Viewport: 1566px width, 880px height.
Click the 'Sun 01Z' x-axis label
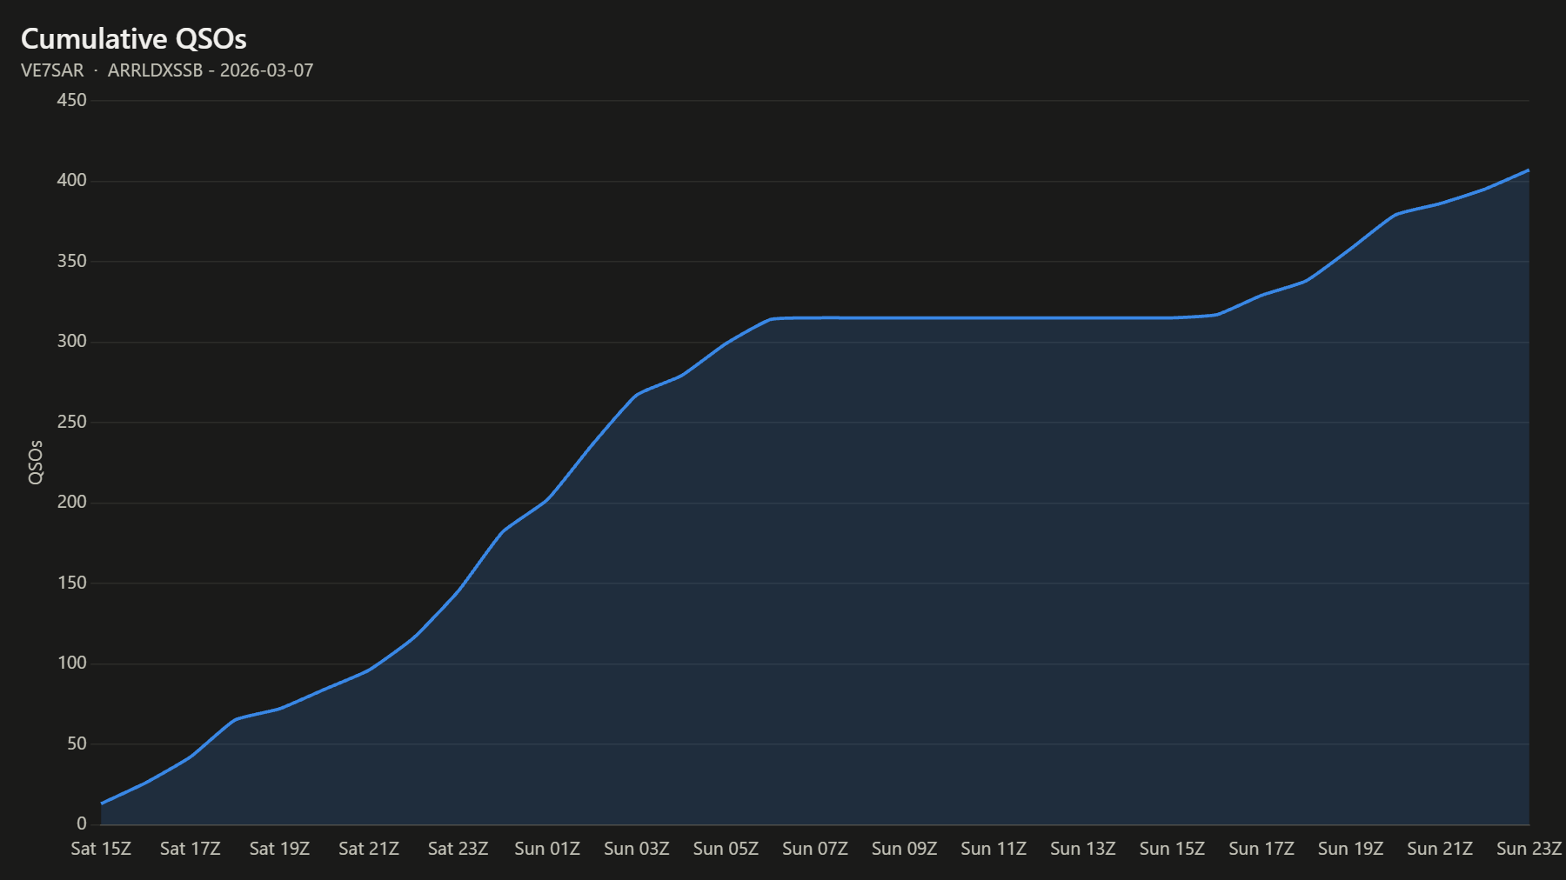point(547,849)
